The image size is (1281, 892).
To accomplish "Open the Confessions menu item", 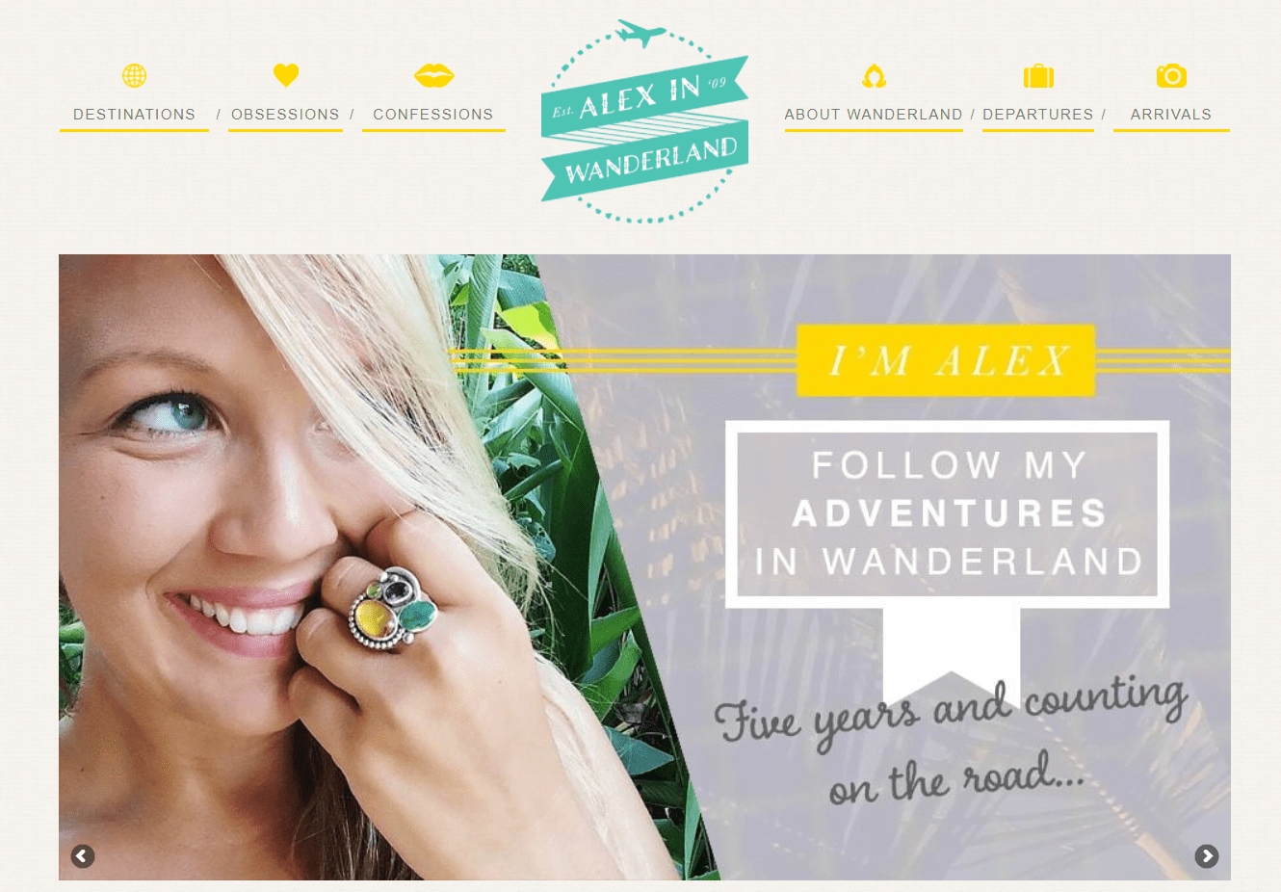I will pos(433,115).
